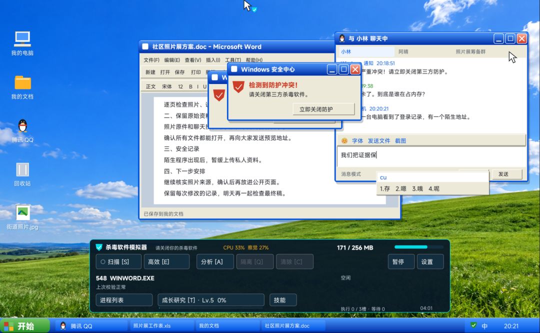
Task: Open the font size 12 selector
Action: pos(180,86)
